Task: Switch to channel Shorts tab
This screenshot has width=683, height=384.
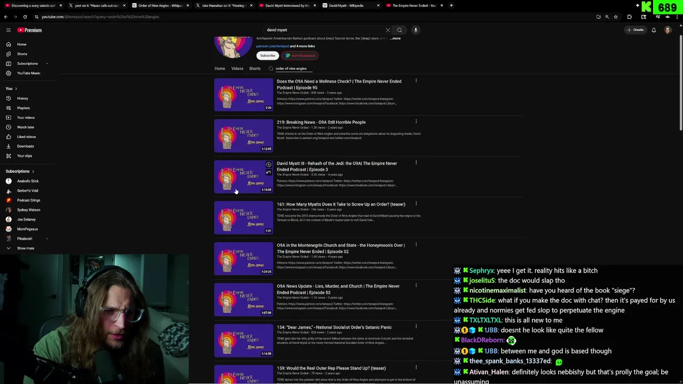Action: [255, 68]
